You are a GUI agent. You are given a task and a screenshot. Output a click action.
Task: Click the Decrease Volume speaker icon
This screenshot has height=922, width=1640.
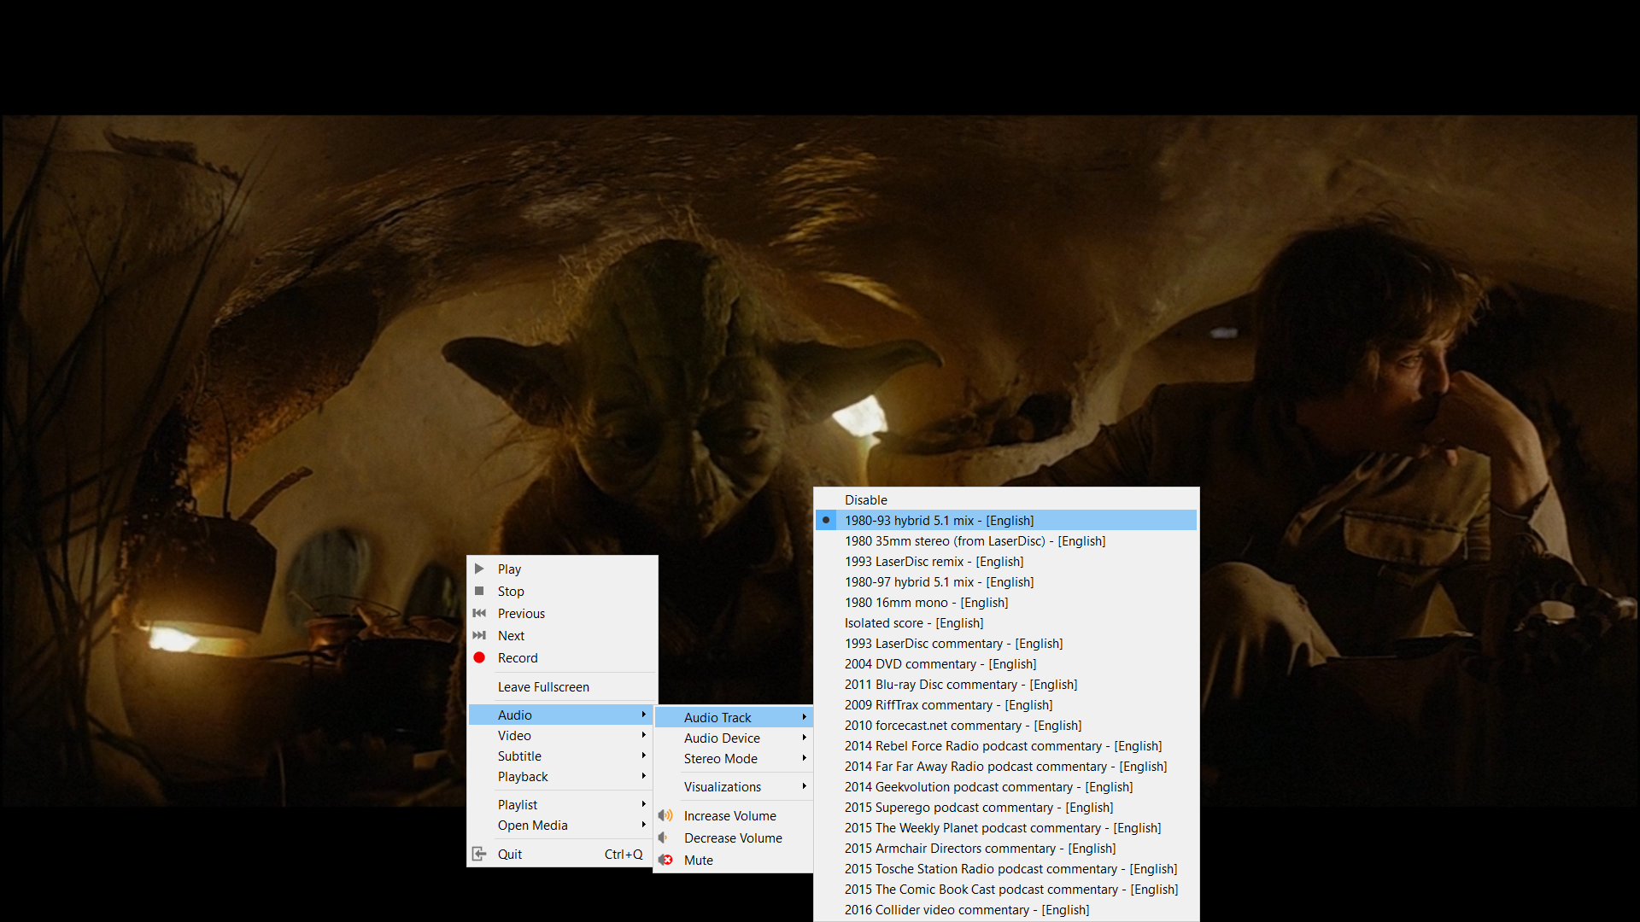[x=664, y=837]
